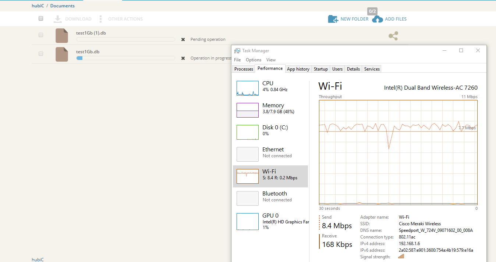Click the Intel(R) Dual Band Wireless-AC 7260 text
This screenshot has width=496, height=262.
(431, 87)
